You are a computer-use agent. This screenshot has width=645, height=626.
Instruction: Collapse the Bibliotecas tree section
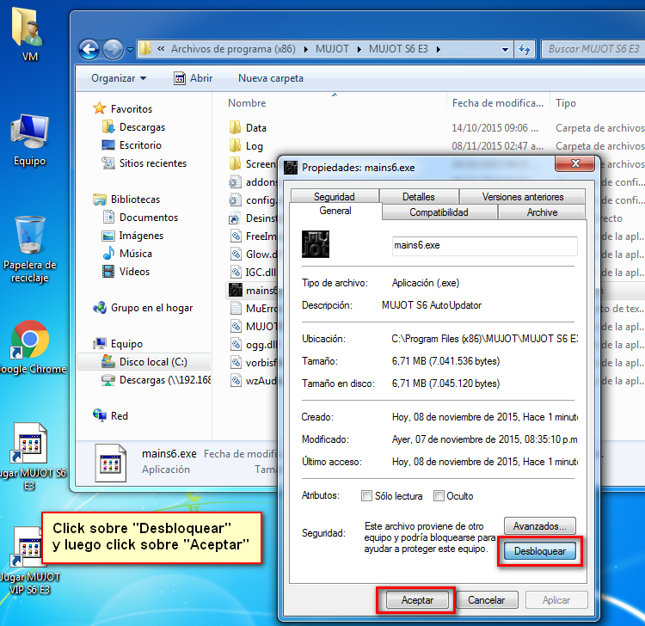click(x=95, y=199)
